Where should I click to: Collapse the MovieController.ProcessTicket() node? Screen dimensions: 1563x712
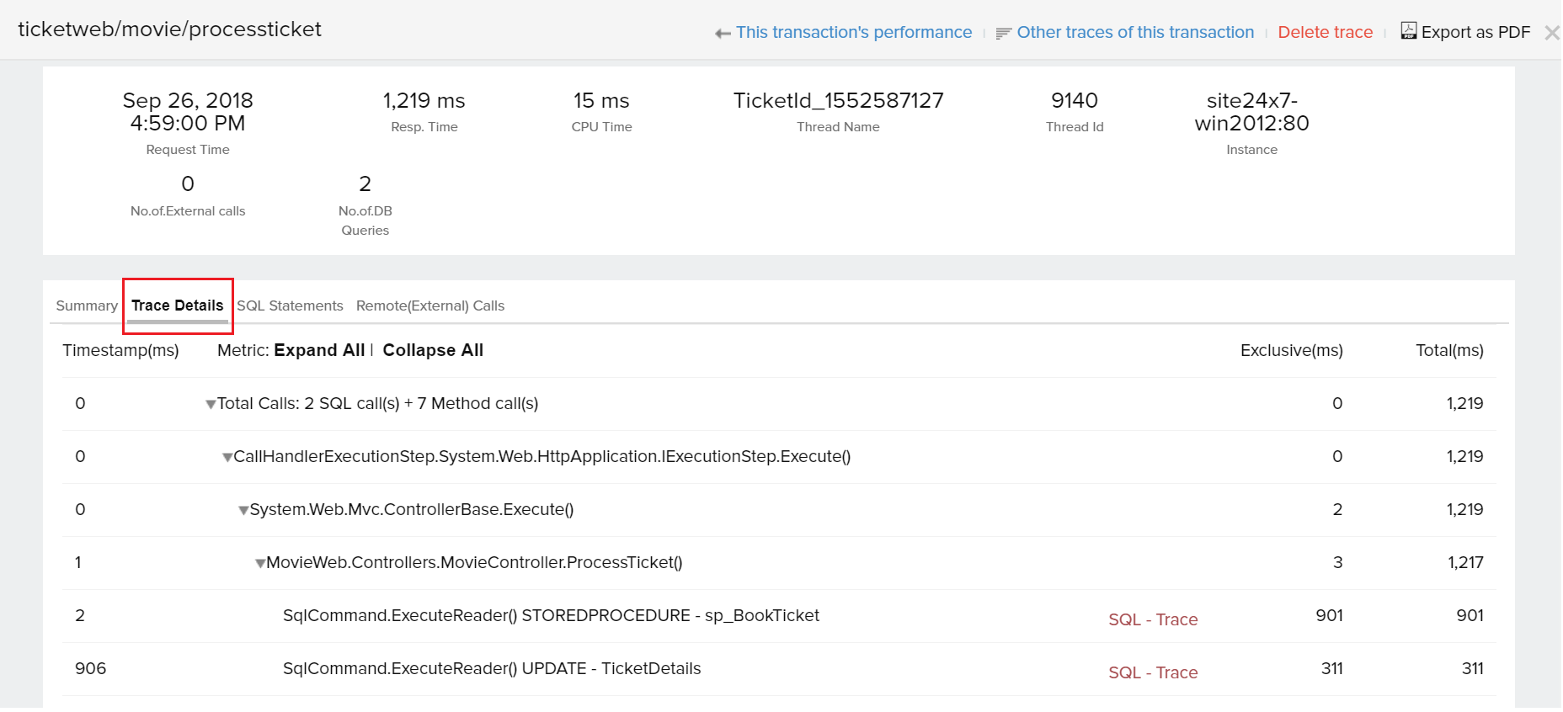pyautogui.click(x=260, y=564)
